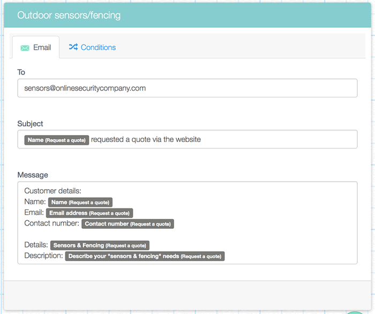Click the shuffle icon on Conditions tab
The width and height of the screenshot is (375, 314).
coord(73,47)
